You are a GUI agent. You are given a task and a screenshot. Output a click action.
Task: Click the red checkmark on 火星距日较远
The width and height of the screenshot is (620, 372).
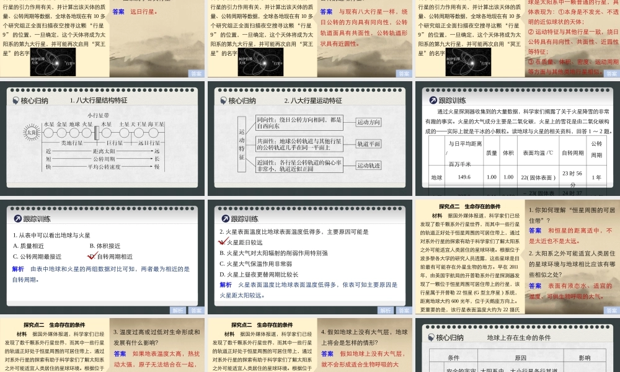(x=223, y=242)
